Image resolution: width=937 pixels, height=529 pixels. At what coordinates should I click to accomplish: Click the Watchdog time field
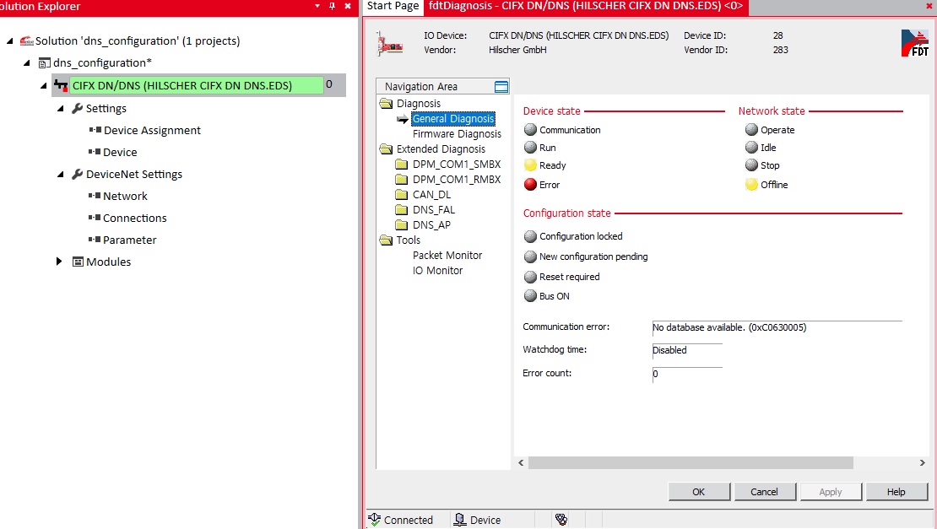click(687, 350)
